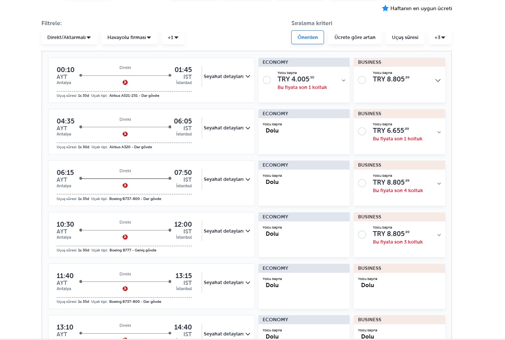Screen dimensions: 505x340
Task: Expand Seyahat detayları for 04:35 flight
Action: point(227,128)
